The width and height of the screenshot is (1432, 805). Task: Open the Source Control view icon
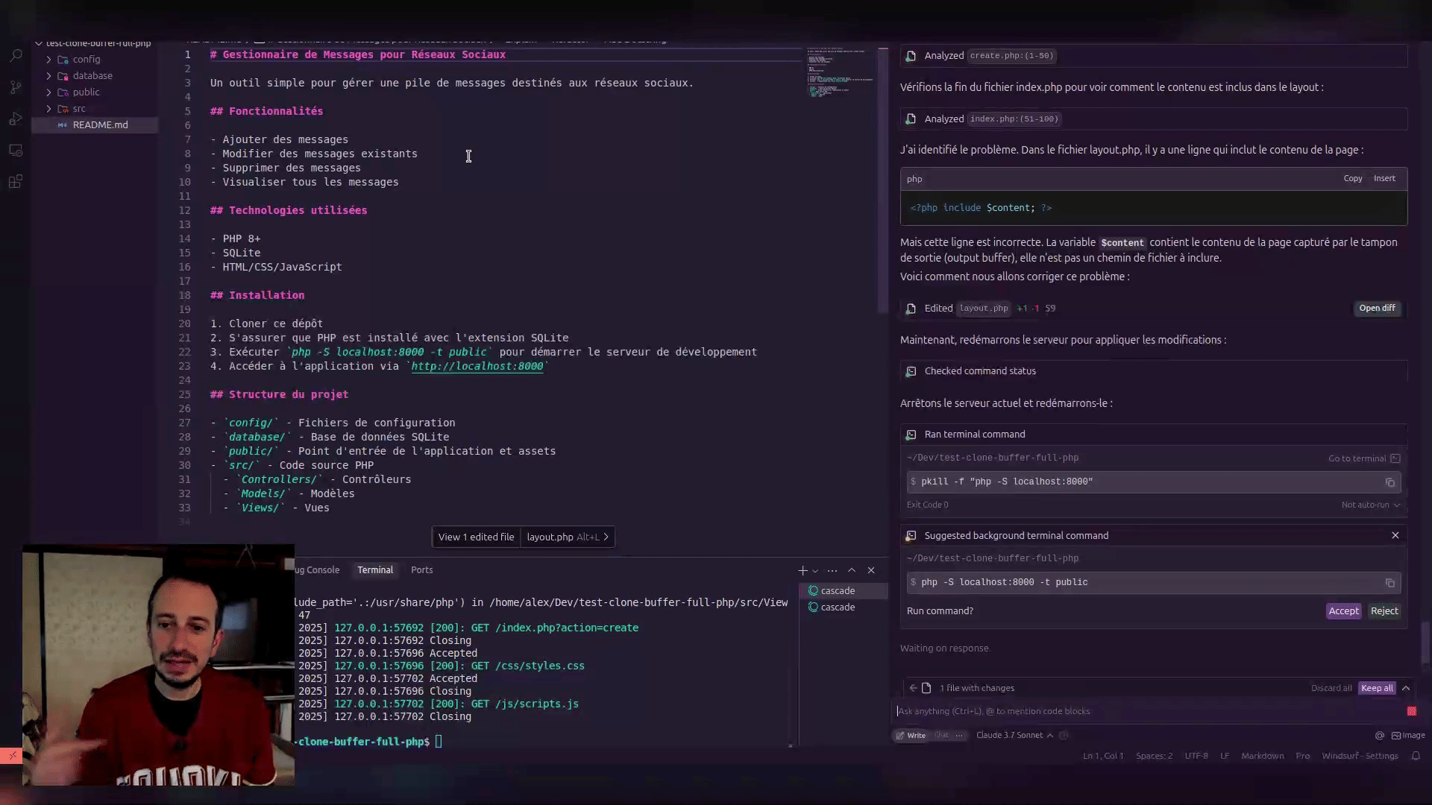(x=16, y=87)
